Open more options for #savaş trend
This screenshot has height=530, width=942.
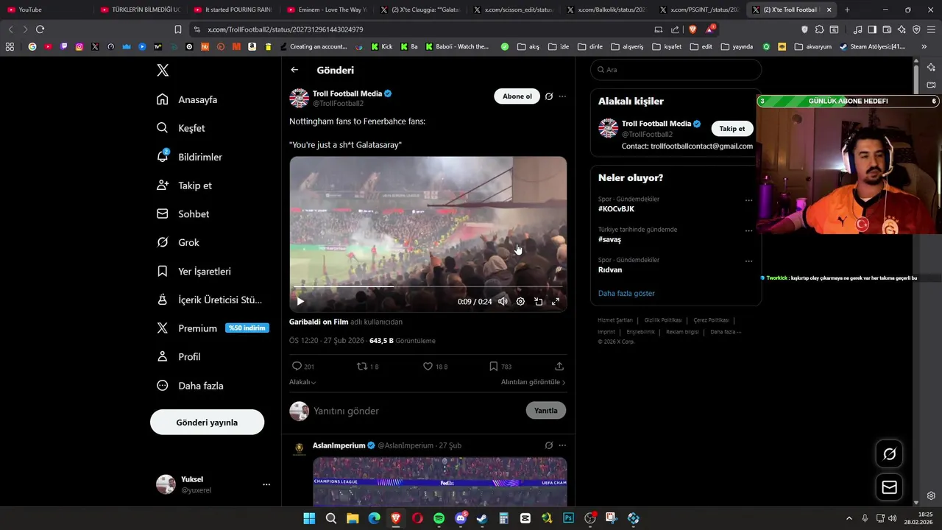(x=748, y=230)
